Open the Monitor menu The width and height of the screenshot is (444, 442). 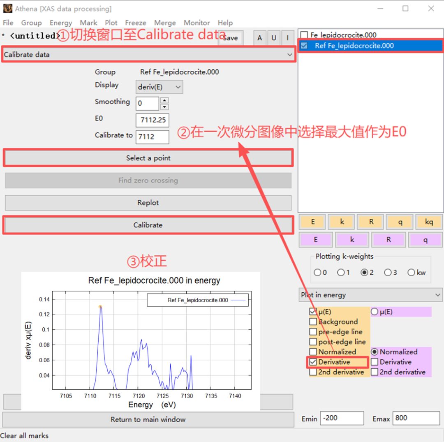[197, 23]
